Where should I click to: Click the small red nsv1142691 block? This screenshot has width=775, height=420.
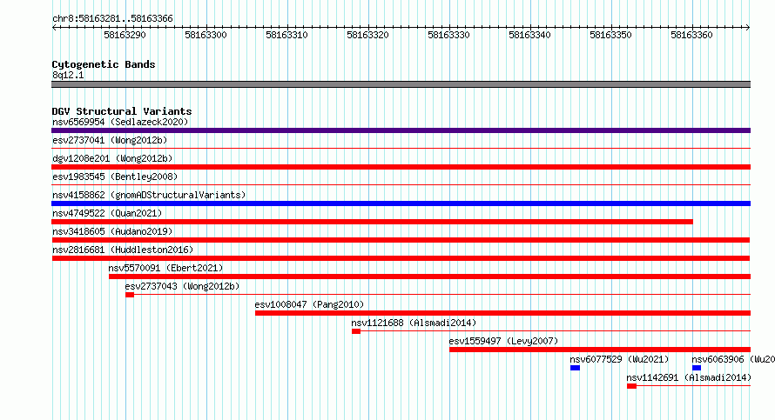(x=631, y=386)
